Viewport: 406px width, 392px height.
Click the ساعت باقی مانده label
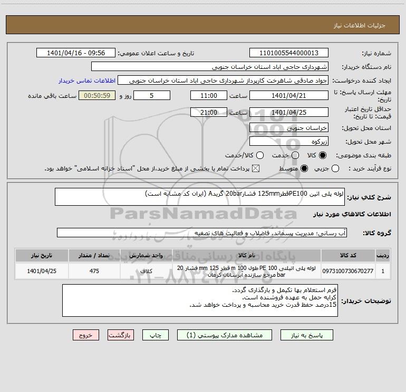(52, 96)
